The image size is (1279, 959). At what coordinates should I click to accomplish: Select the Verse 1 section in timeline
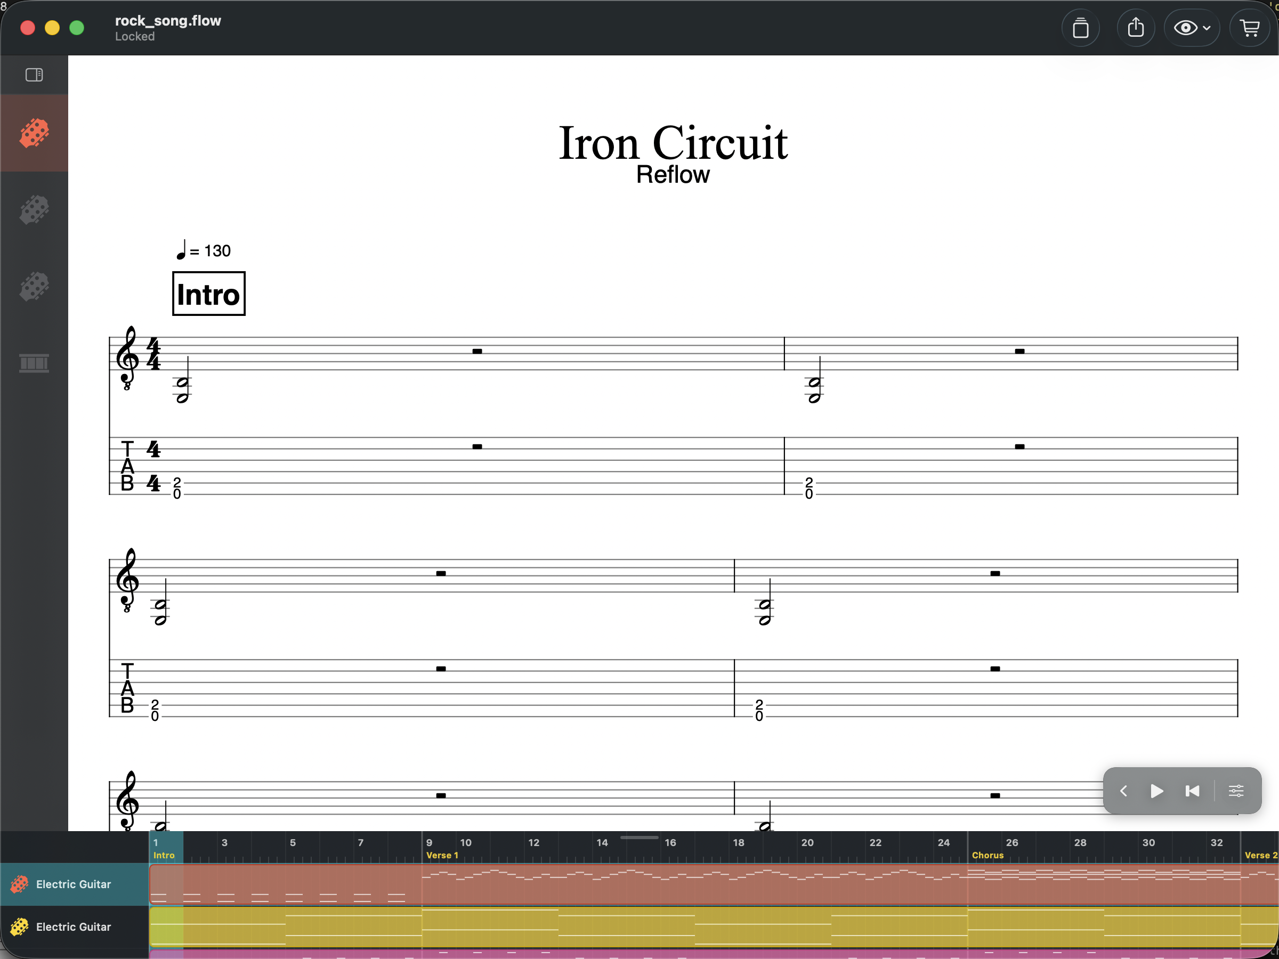click(x=442, y=855)
